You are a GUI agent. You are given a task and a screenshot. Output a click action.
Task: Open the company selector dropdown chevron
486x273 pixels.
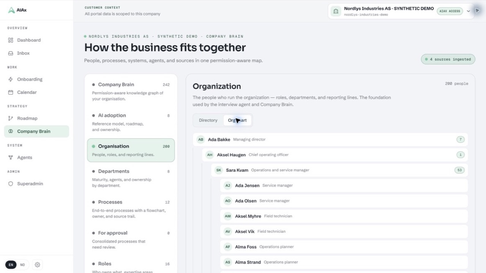[x=468, y=11]
